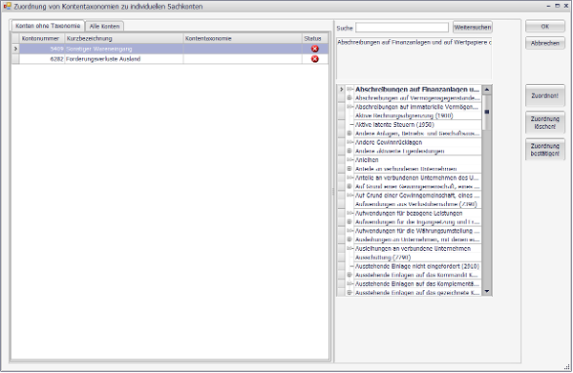Click the row selector arrow beside account 5409

click(15, 49)
